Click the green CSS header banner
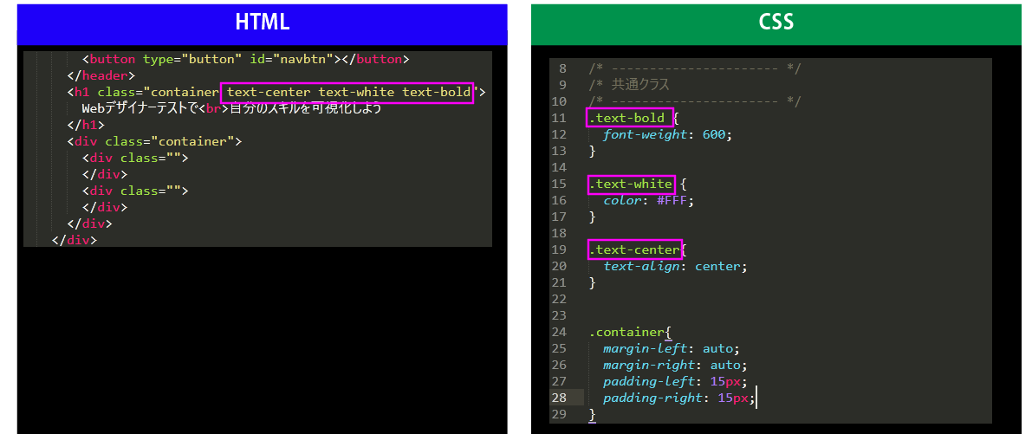 click(x=776, y=23)
